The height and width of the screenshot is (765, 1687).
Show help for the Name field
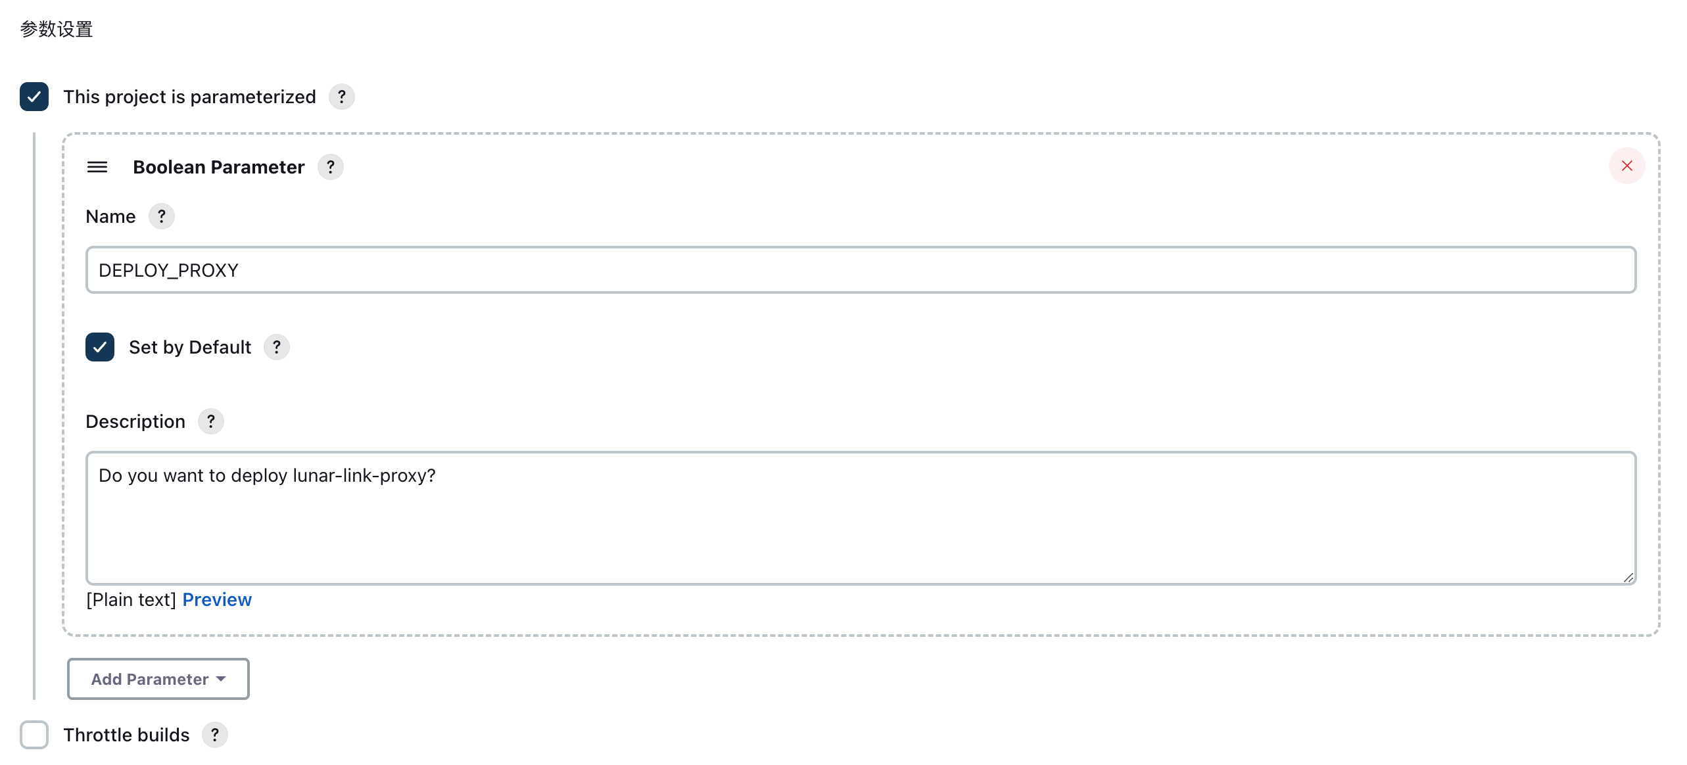pos(161,216)
